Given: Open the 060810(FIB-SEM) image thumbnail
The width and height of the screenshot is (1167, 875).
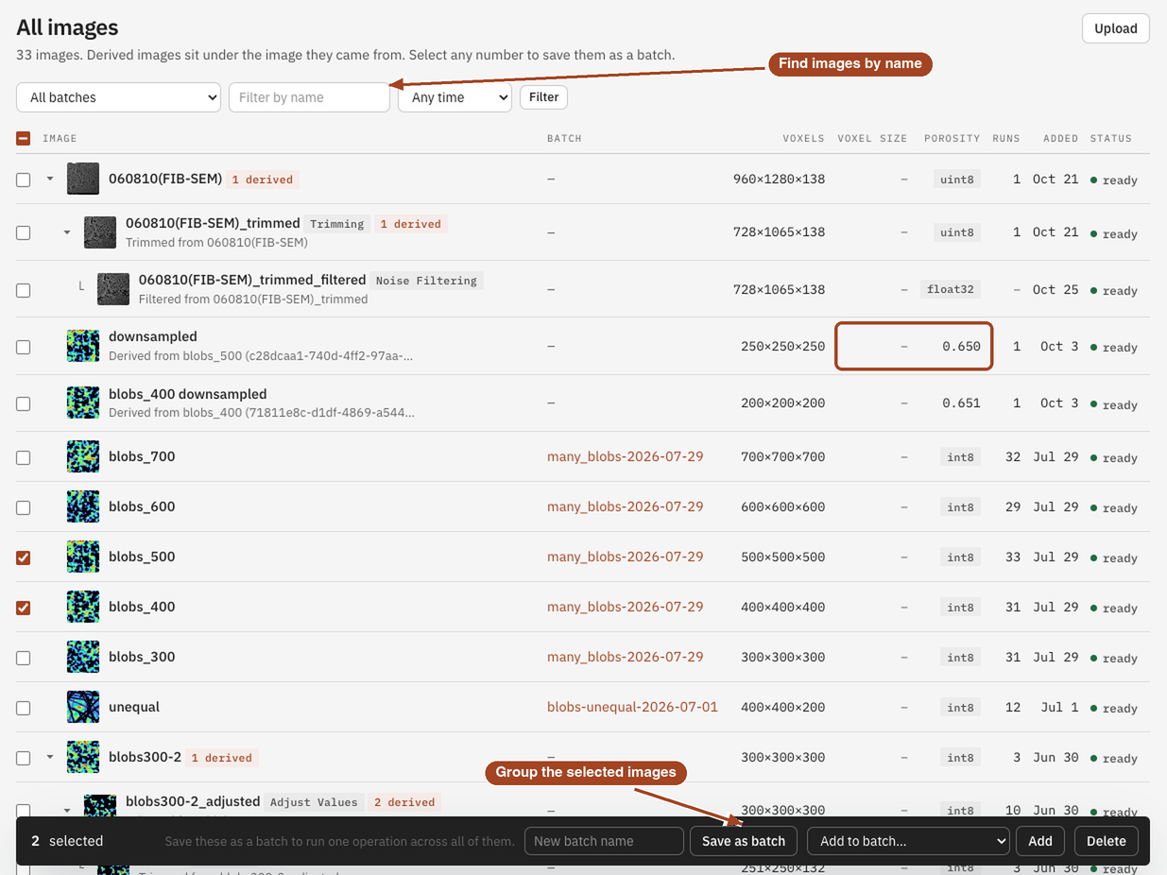Looking at the screenshot, I should coord(83,179).
